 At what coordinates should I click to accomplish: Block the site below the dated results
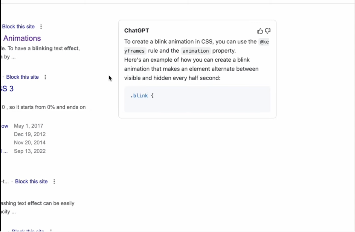coord(31,181)
